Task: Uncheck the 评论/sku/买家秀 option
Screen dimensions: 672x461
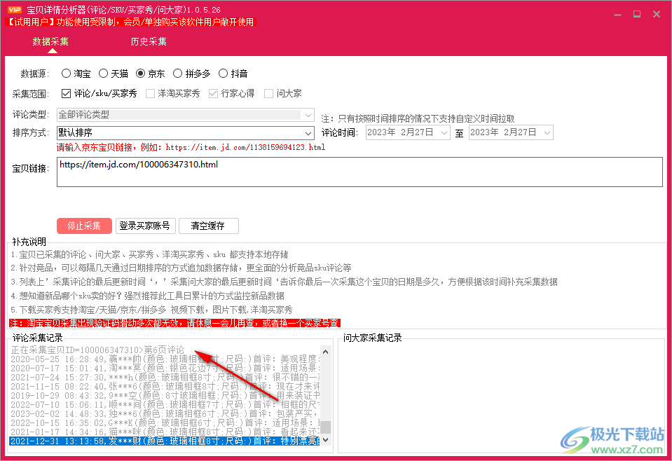Action: point(66,92)
